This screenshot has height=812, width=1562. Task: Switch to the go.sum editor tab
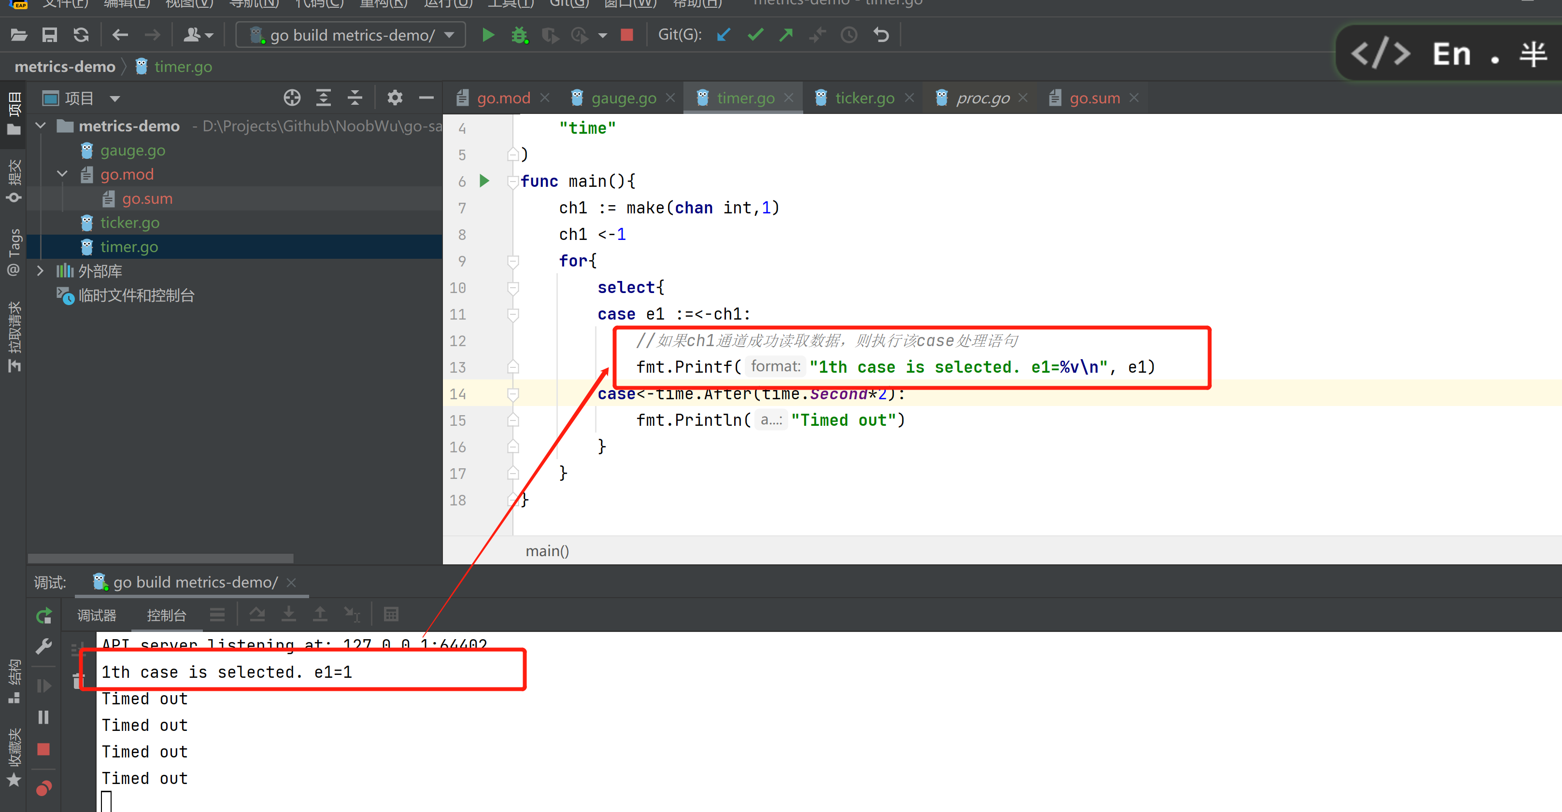1094,98
